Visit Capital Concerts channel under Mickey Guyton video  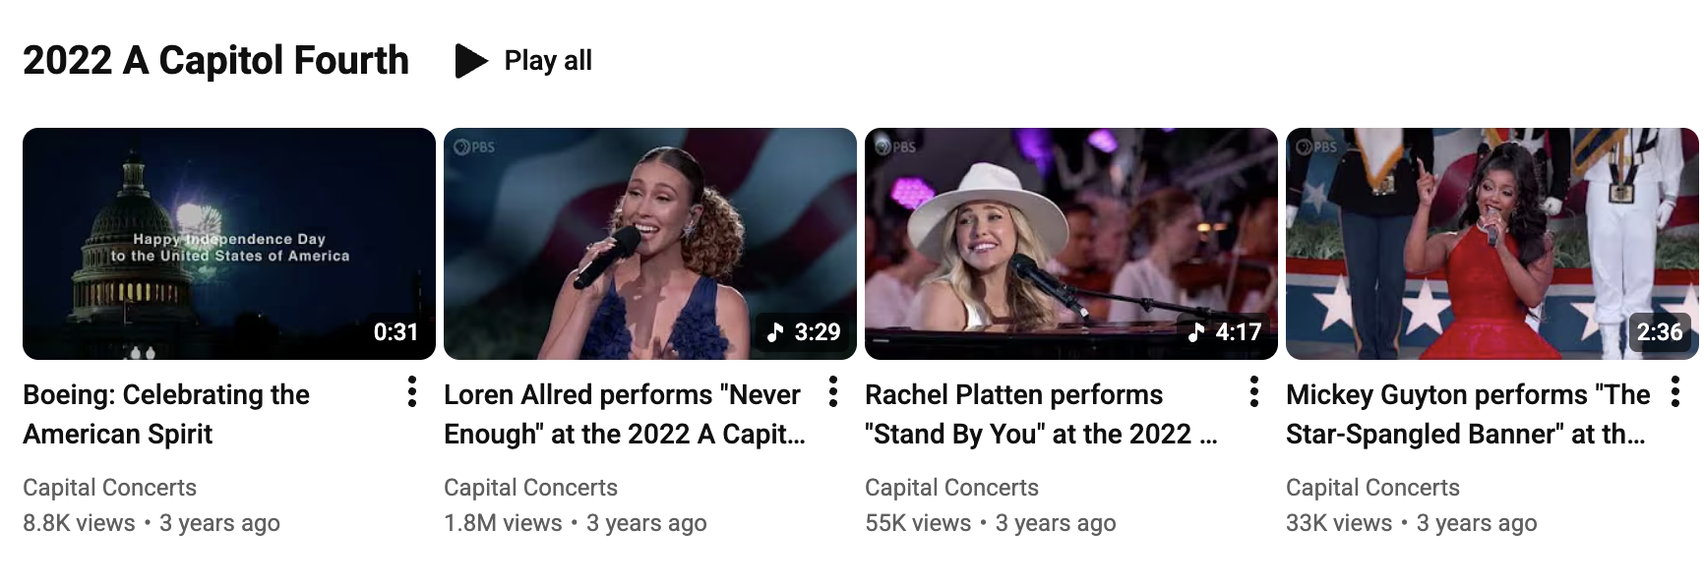pos(1372,488)
